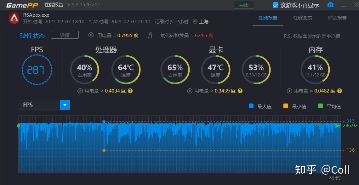Click the location pin icon next to 上海
The image size is (359, 185).
pos(196,22)
